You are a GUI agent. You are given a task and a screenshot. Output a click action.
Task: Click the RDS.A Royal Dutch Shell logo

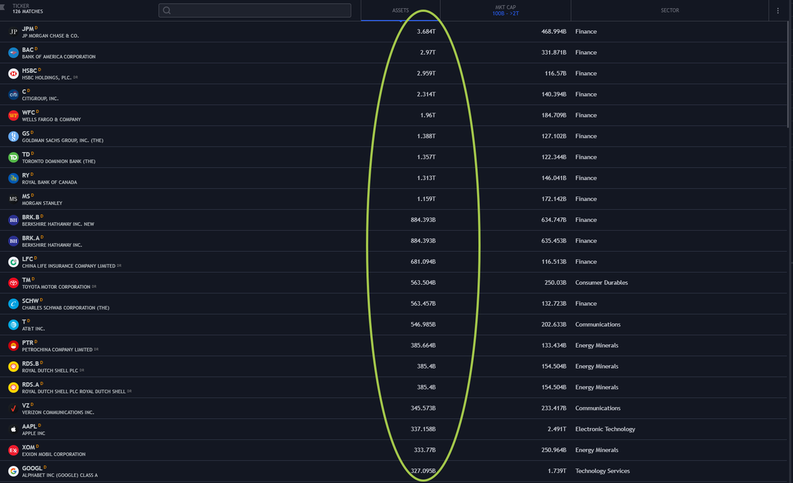(x=13, y=387)
